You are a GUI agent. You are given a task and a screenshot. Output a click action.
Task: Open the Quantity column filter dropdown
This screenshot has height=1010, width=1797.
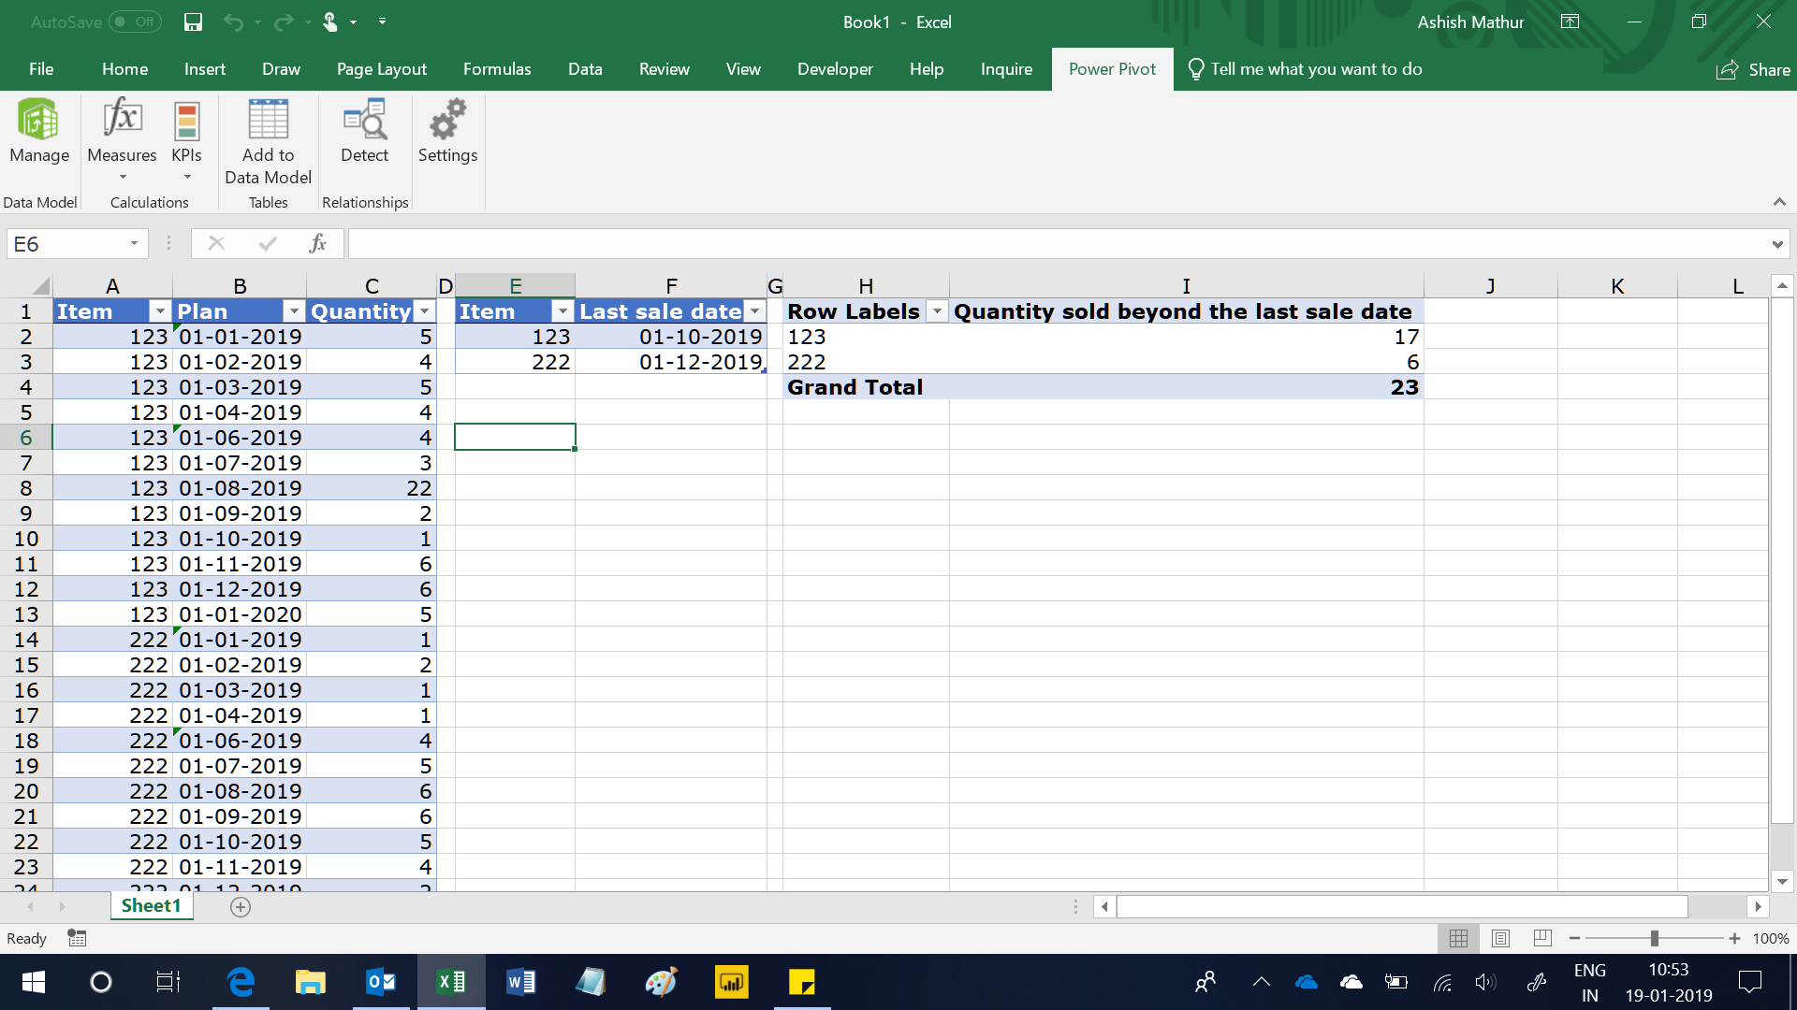[425, 311]
